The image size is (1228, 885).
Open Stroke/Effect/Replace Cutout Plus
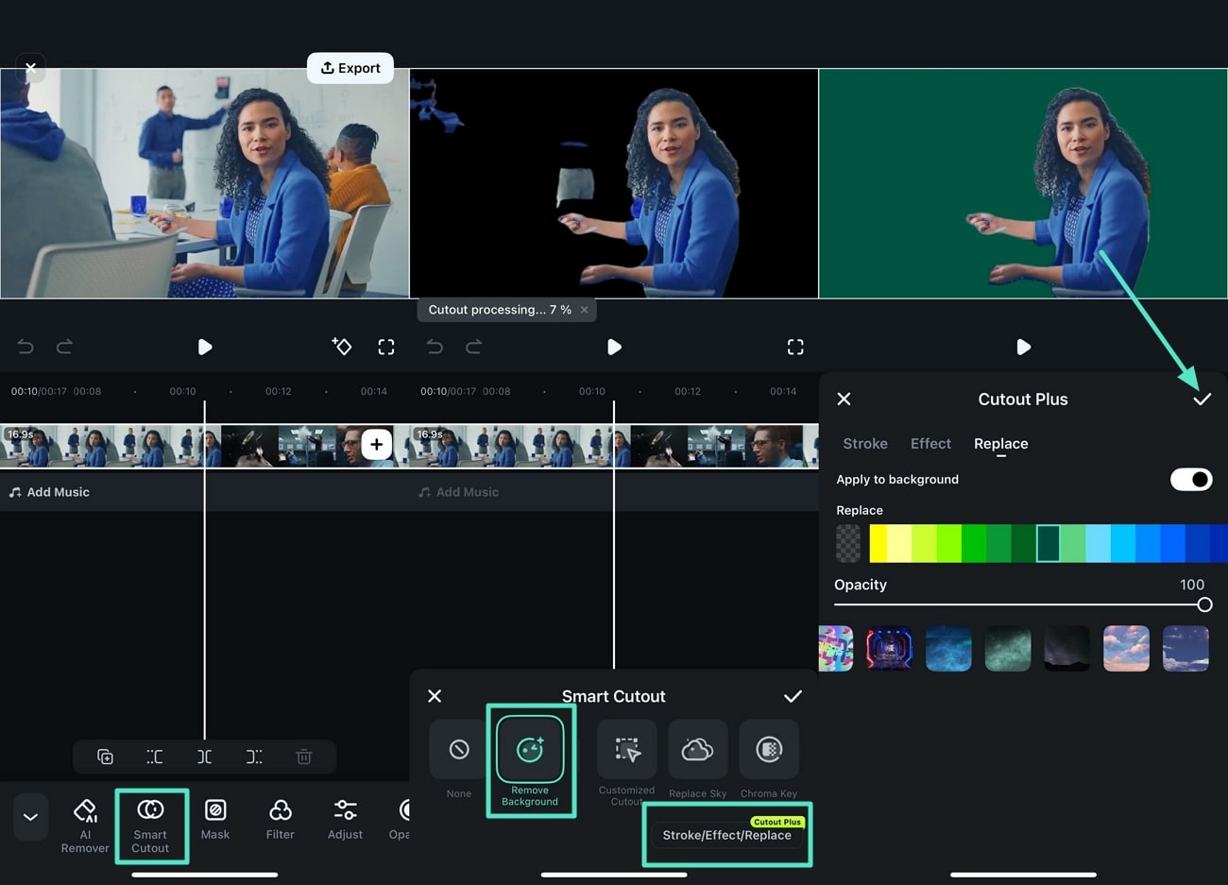(x=727, y=835)
